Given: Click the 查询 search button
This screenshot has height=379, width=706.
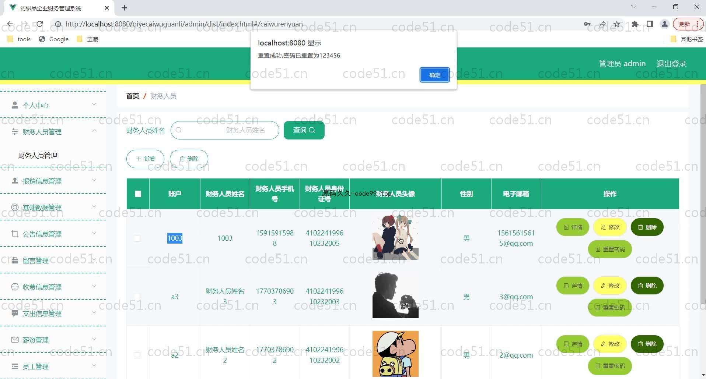Looking at the screenshot, I should click(x=304, y=130).
